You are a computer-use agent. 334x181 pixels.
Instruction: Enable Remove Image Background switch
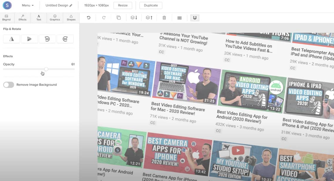[x=9, y=85]
